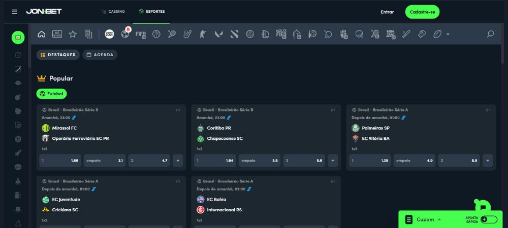Expand more markets for Palmeiras SP match

(488, 161)
